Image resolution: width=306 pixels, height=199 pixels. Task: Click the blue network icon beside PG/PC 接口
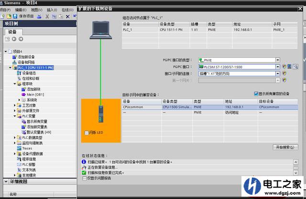pos(289,67)
